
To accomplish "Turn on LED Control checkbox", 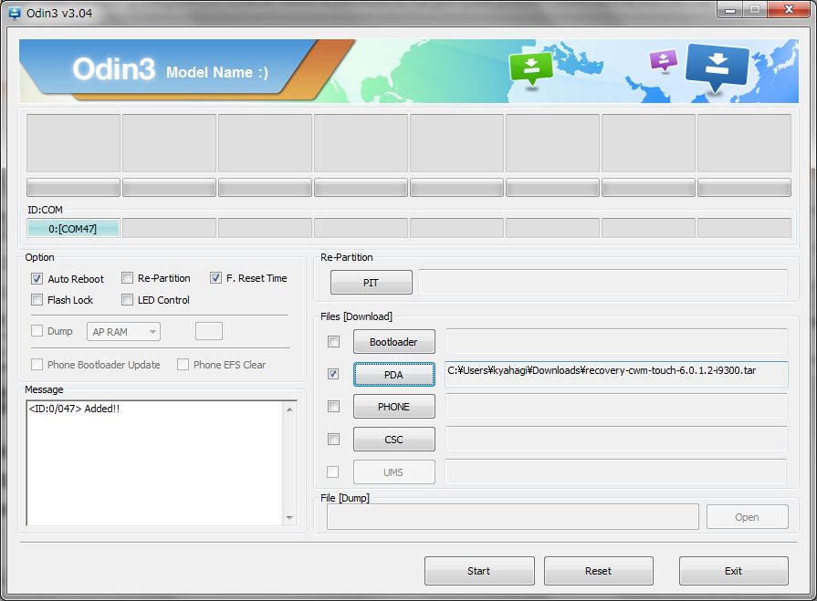I will [127, 300].
